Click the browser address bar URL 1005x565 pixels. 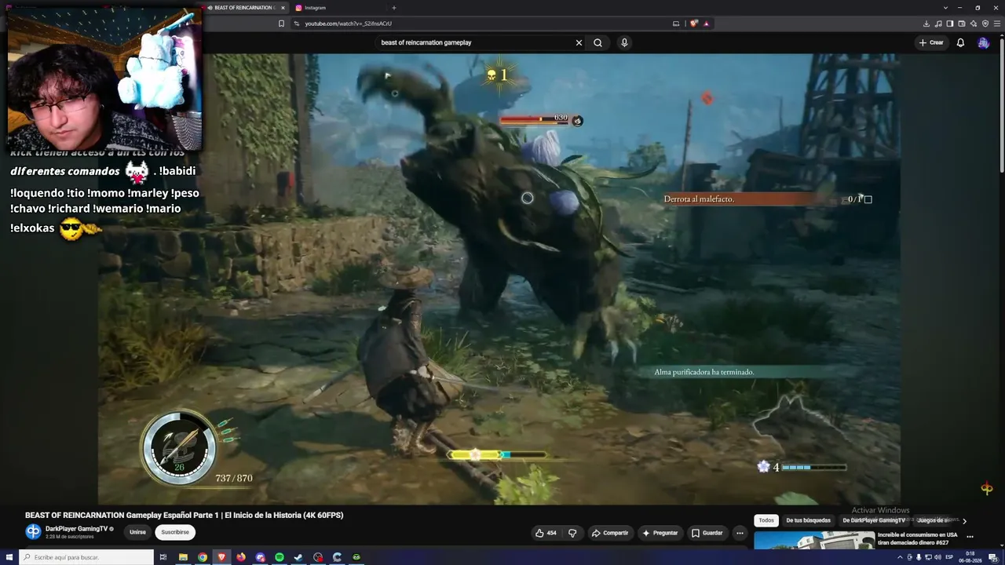click(348, 24)
